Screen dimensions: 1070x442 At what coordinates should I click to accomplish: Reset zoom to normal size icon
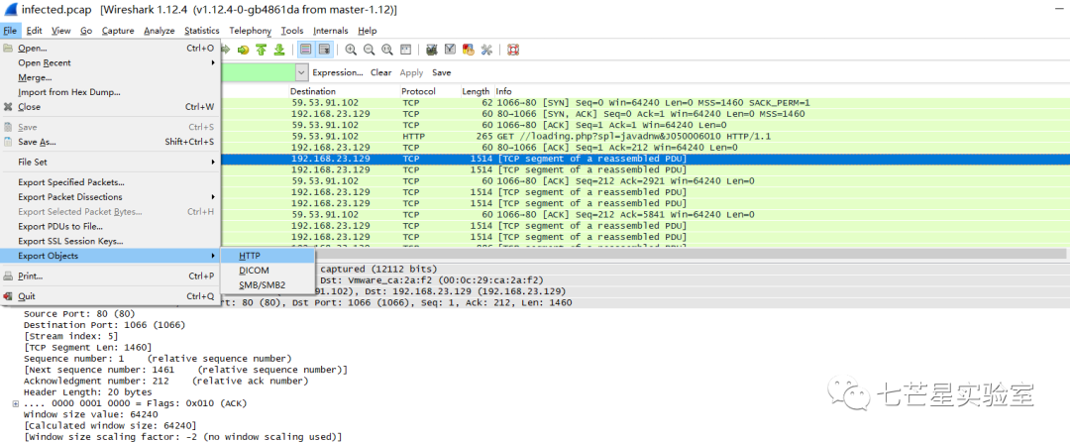point(387,50)
